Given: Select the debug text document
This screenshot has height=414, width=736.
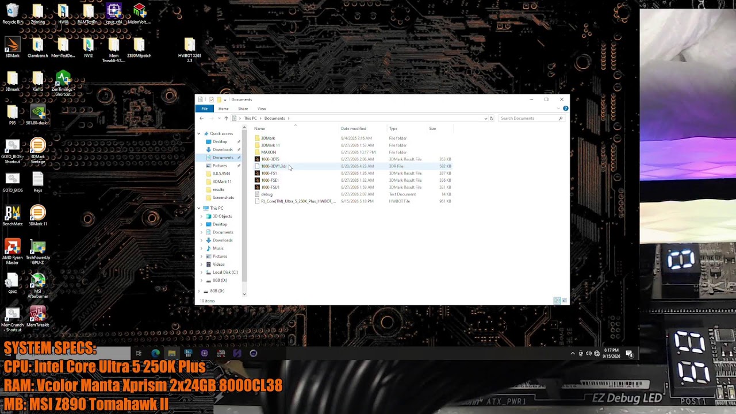Looking at the screenshot, I should click(353, 194).
